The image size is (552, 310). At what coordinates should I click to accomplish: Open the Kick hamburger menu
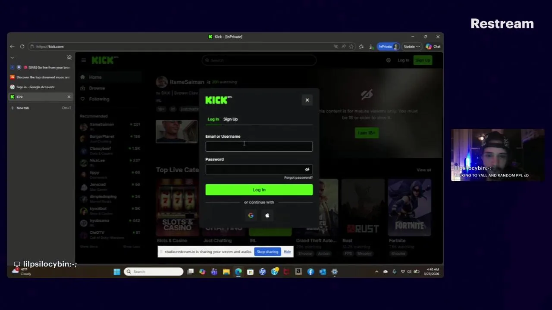click(x=84, y=60)
